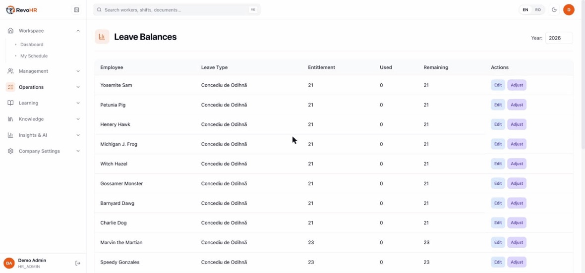Image resolution: width=585 pixels, height=273 pixels.
Task: Focus the search workers, shifts, documents box
Action: (177, 10)
